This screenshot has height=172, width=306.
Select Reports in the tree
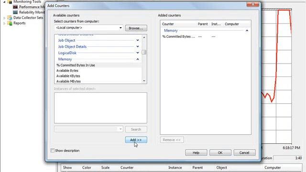click(19, 23)
